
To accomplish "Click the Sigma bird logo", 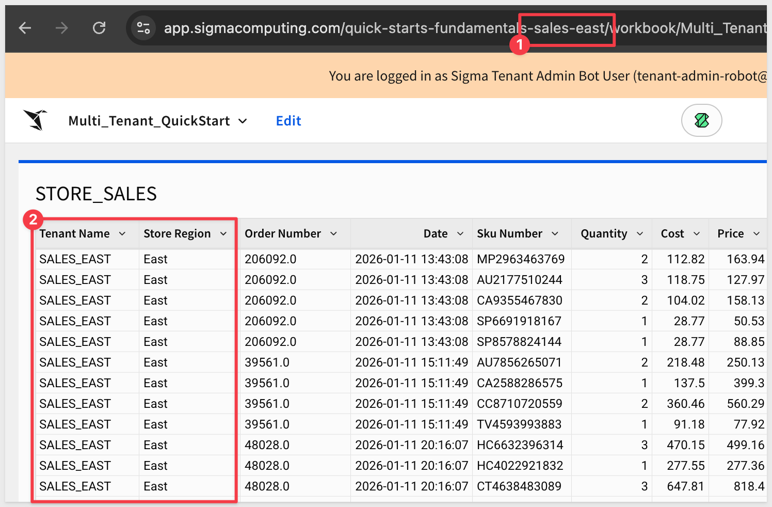I will 35,120.
